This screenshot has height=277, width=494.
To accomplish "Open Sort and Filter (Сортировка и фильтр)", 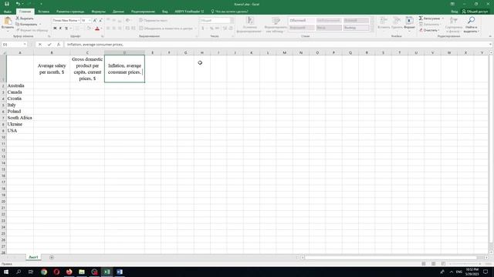I will (454, 25).
